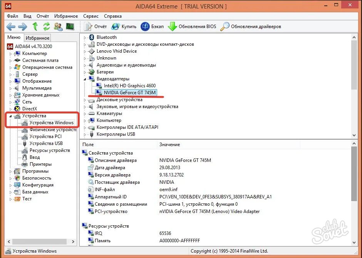Refresh using the green arrows icon
Screen dimensions: 362x258
click(x=47, y=27)
